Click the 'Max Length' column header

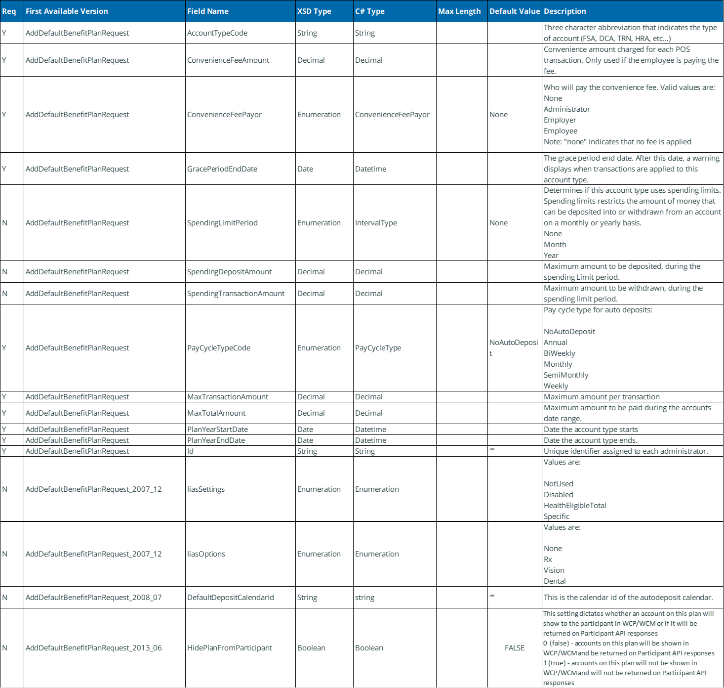(x=462, y=11)
